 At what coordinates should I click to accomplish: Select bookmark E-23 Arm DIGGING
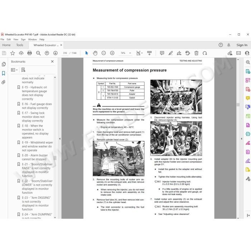click(36, 203)
